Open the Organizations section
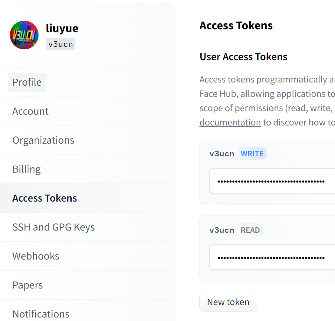This screenshot has width=335, height=321. click(43, 140)
